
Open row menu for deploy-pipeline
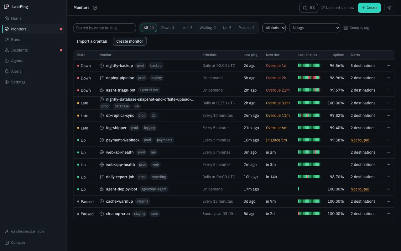pos(388,78)
